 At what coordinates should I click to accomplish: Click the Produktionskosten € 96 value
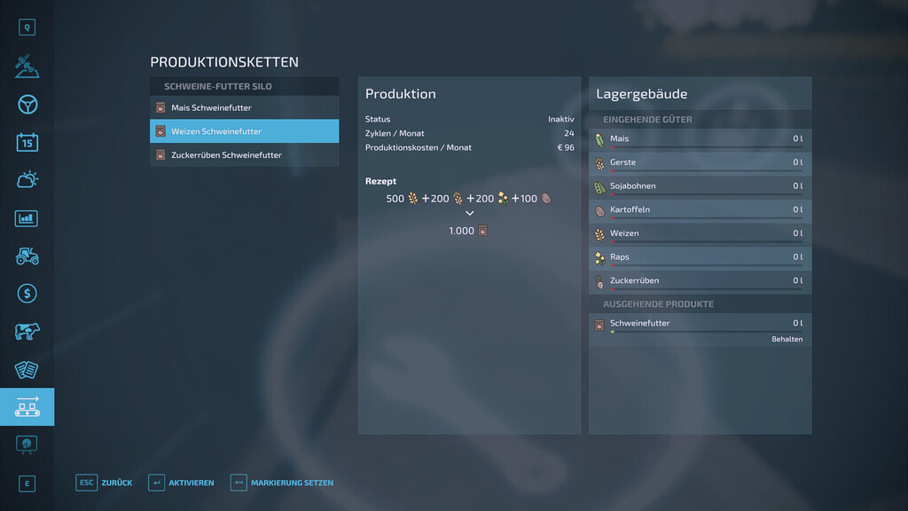566,147
